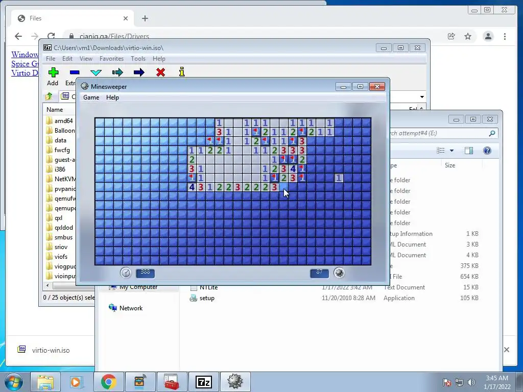
Task: Select the data folder in 7-Zip
Action: click(60, 140)
